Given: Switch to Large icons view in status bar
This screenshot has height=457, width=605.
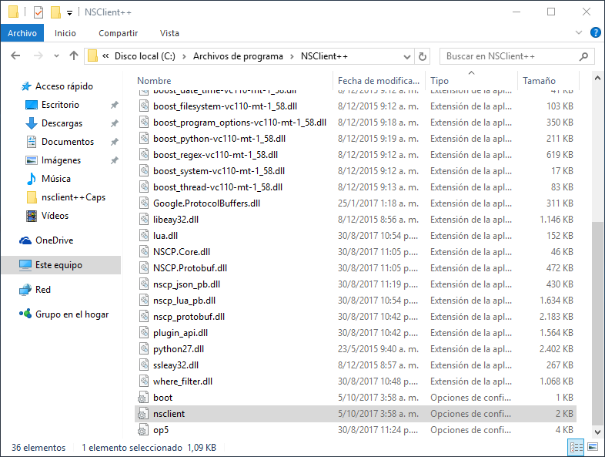Looking at the screenshot, I should click(592, 447).
